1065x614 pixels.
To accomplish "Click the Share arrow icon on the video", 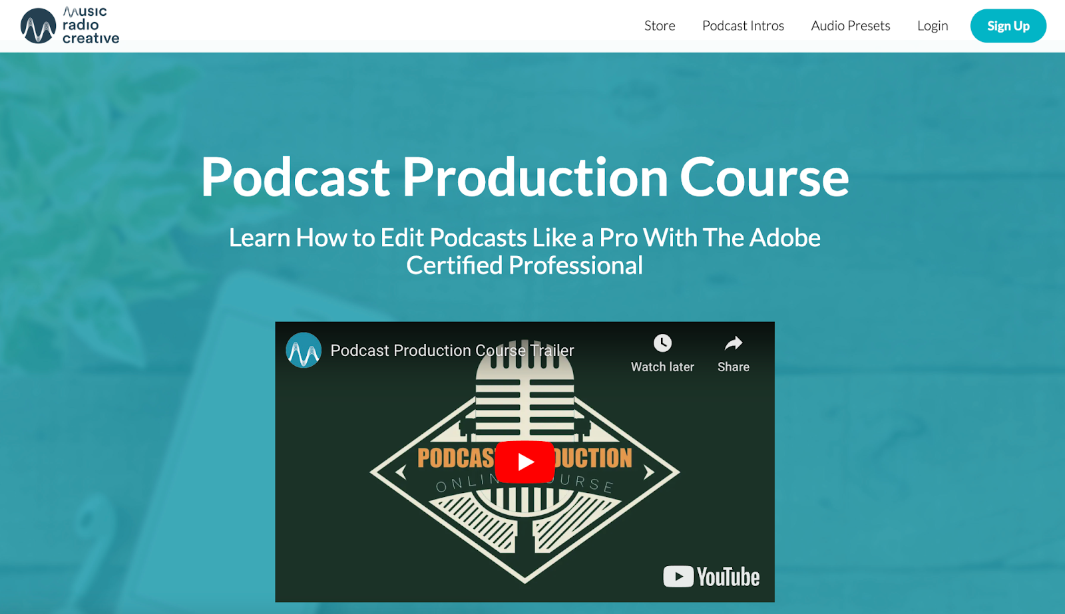I will [732, 344].
